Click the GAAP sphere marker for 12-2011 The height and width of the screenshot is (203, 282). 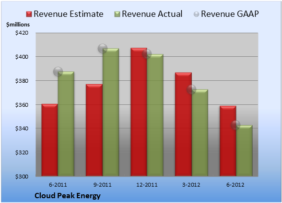147,54
